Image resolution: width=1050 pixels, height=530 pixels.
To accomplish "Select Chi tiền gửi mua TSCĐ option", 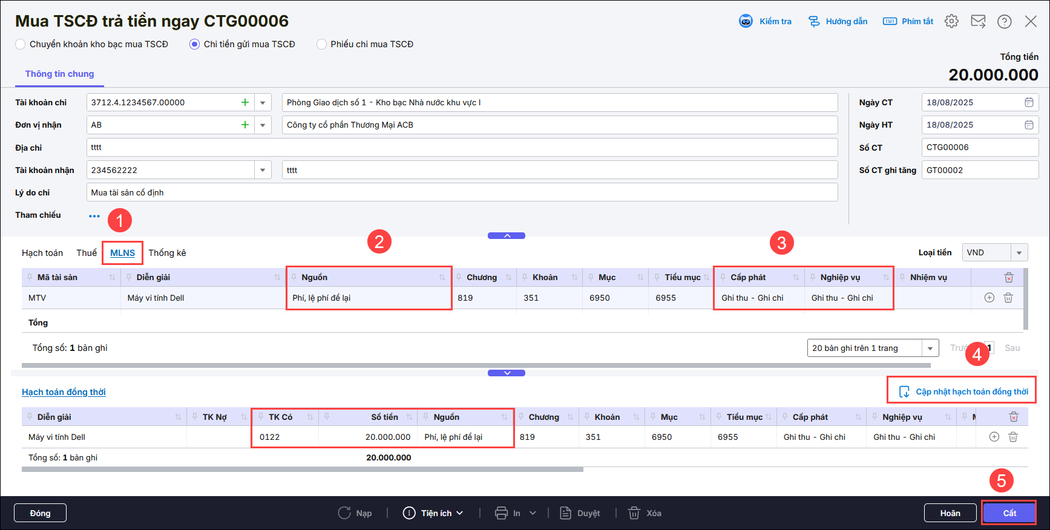I will 194,44.
